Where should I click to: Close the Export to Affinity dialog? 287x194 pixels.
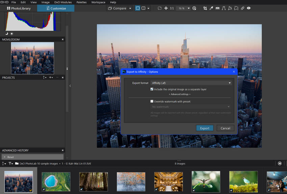[234, 71]
